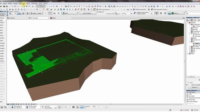The height and width of the screenshot is (112, 200).
Task: Select the syringe inject parameters tool
Action: (29, 6)
